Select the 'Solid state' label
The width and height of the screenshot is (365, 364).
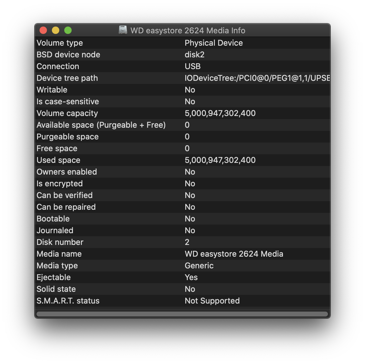56,289
